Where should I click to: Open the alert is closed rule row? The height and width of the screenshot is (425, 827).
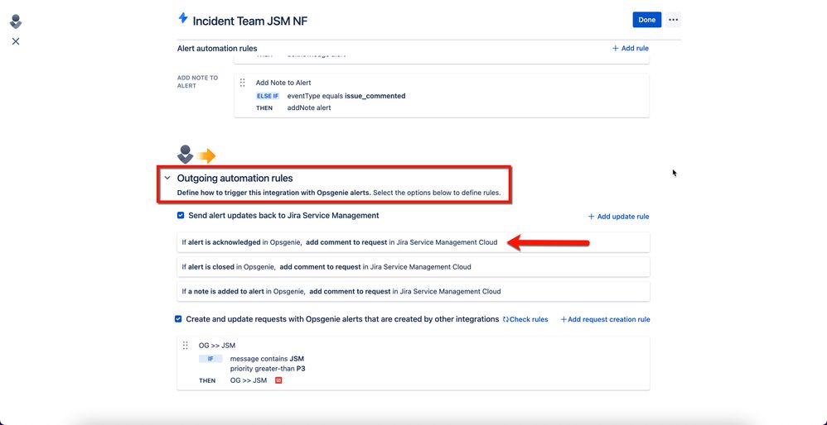(413, 267)
